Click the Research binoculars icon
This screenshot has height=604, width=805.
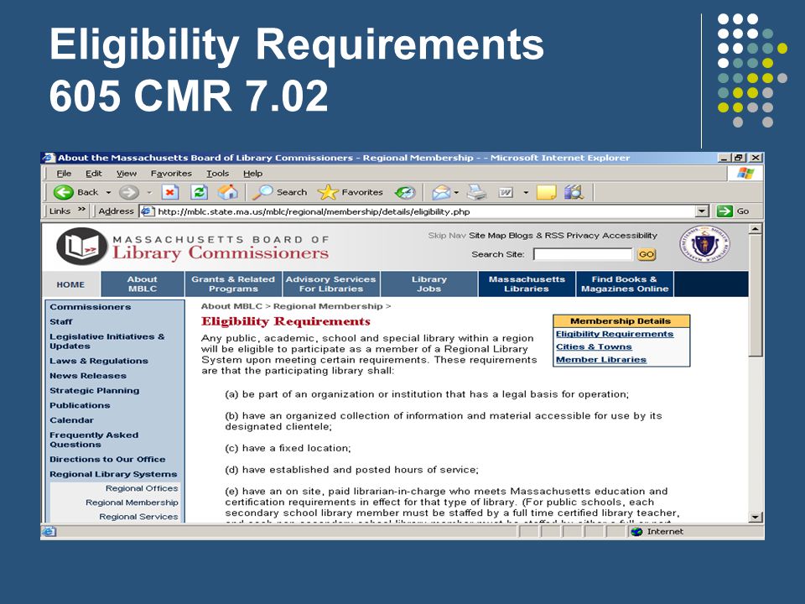coord(574,192)
